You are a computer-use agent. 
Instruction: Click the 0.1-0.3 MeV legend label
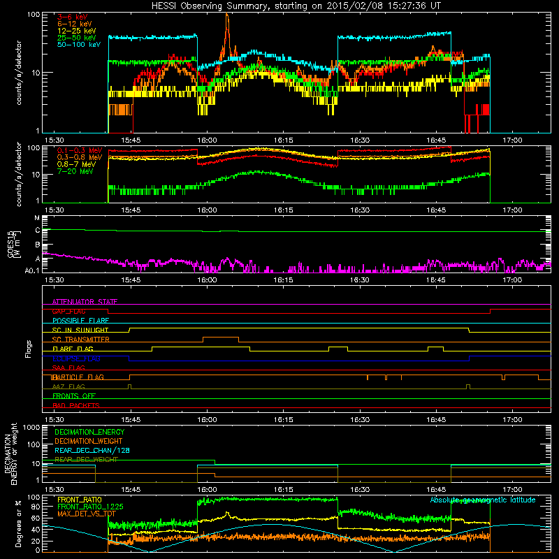click(80, 150)
